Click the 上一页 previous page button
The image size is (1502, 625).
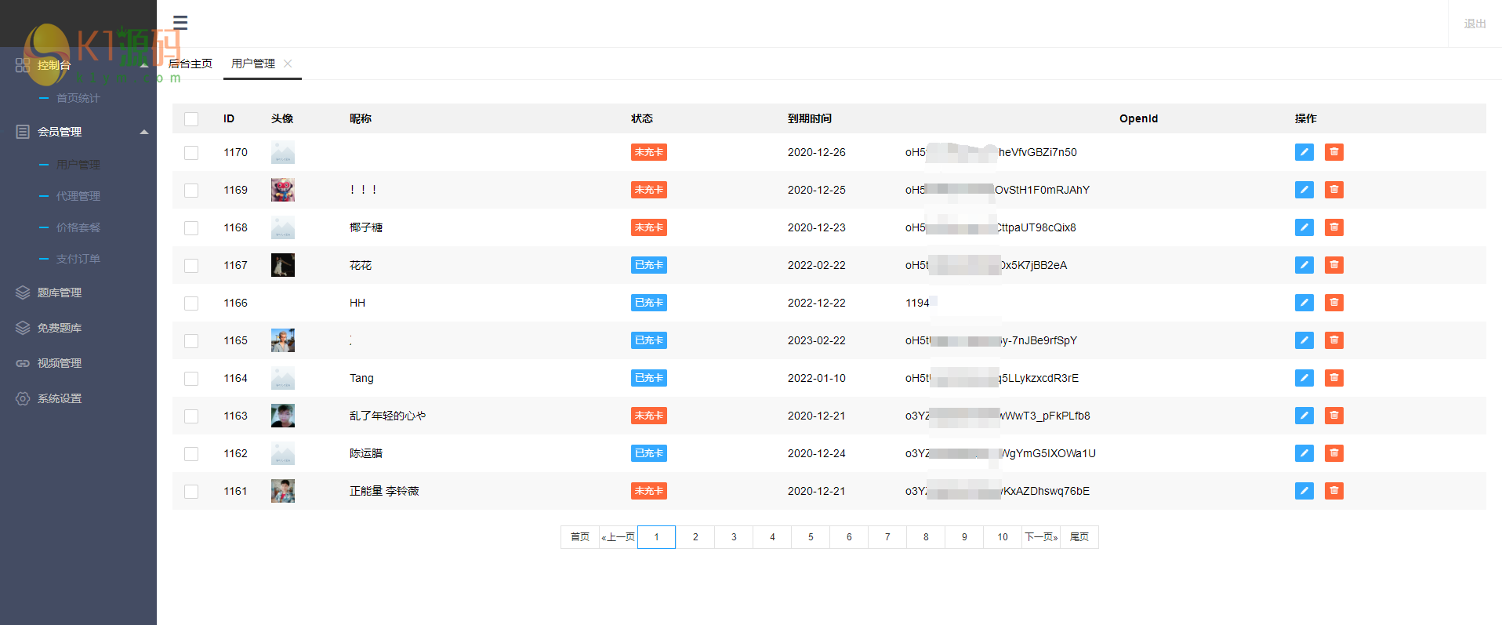(619, 537)
